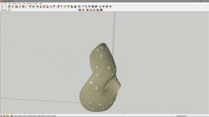Open the Window menu
This screenshot has height=117, width=209.
30,4
